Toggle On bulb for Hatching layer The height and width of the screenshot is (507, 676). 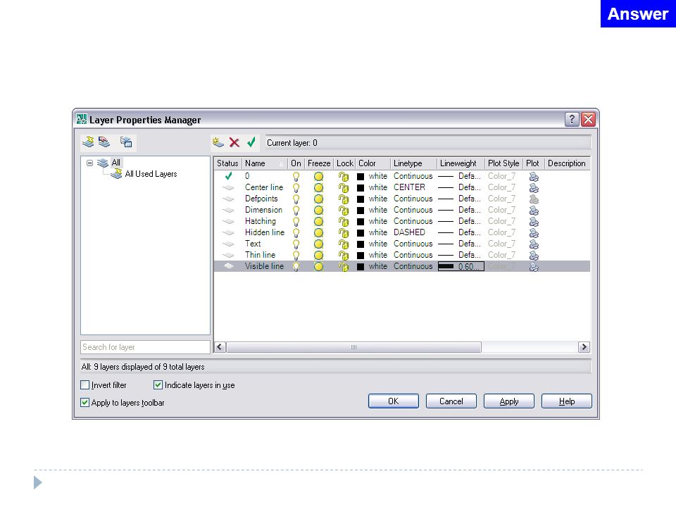pos(296,222)
